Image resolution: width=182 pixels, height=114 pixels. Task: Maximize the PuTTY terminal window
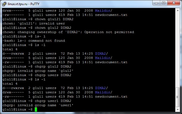tap(164, 3)
